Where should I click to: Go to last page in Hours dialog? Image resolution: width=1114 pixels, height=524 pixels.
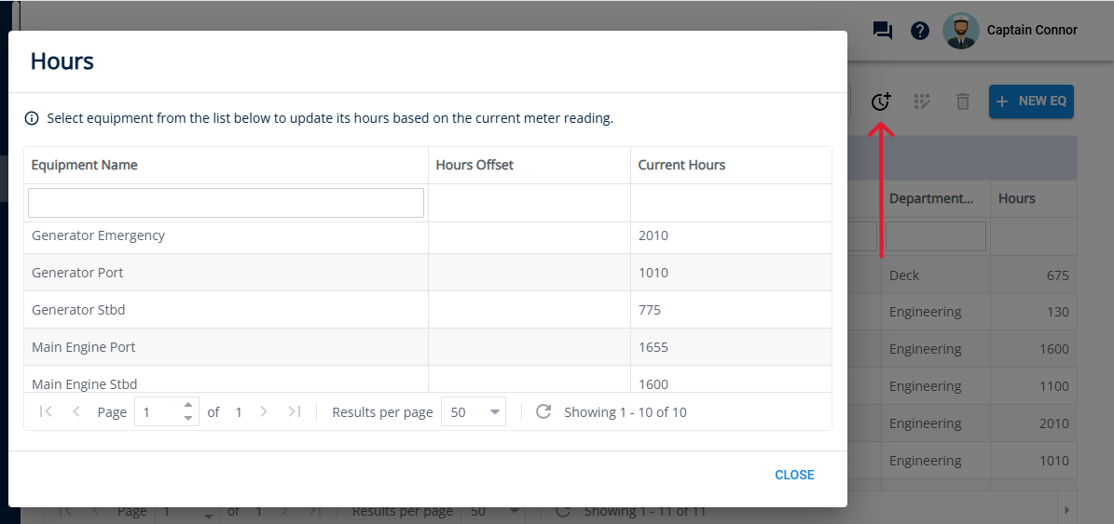(x=295, y=411)
